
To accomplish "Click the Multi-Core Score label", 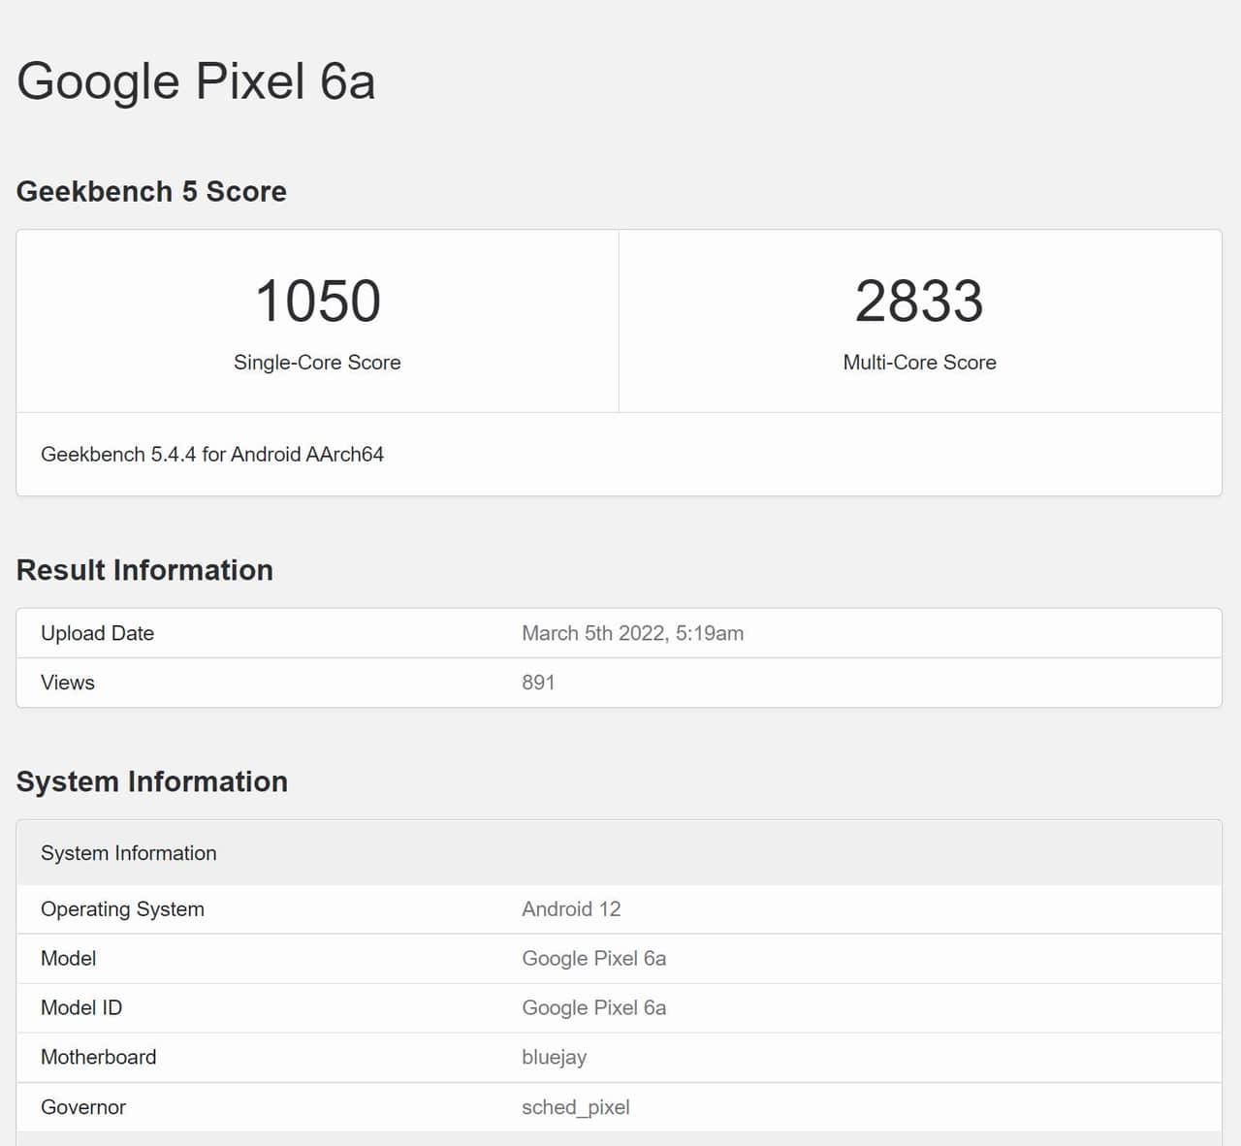I will [x=919, y=363].
